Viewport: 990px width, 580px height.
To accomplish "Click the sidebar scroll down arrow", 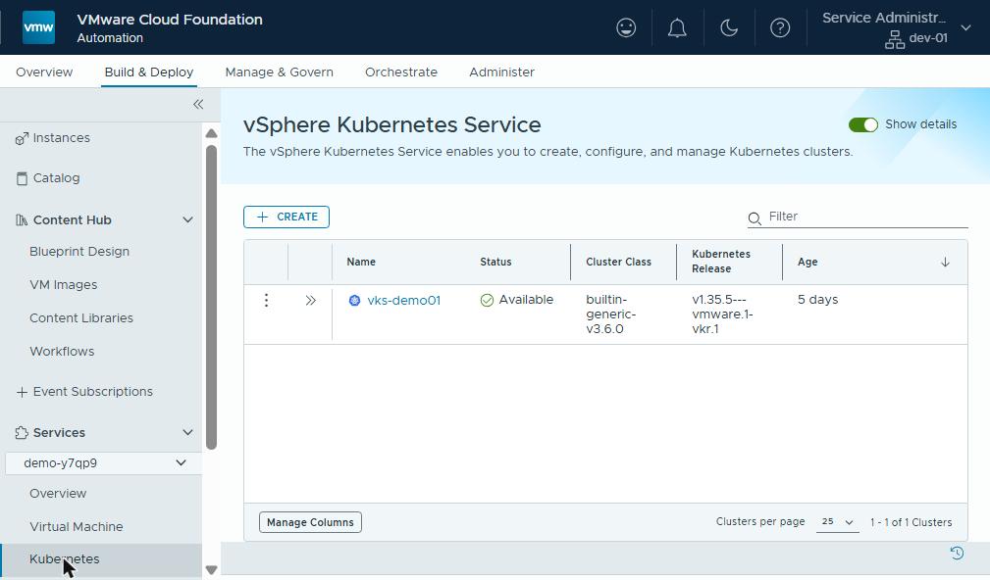I will (x=212, y=570).
